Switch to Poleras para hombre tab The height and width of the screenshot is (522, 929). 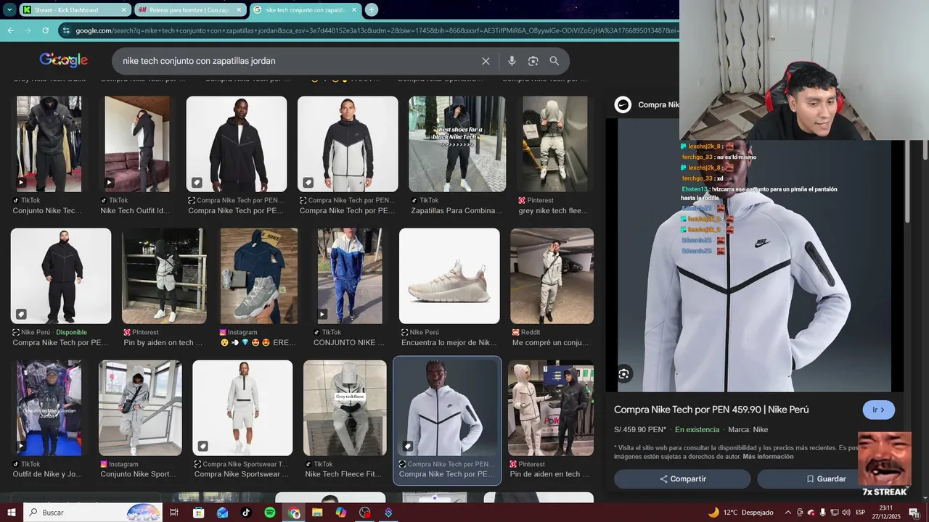(x=190, y=10)
